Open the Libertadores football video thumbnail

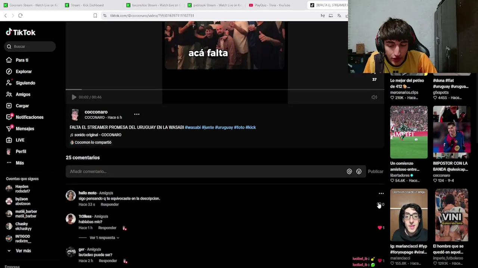[x=409, y=132]
